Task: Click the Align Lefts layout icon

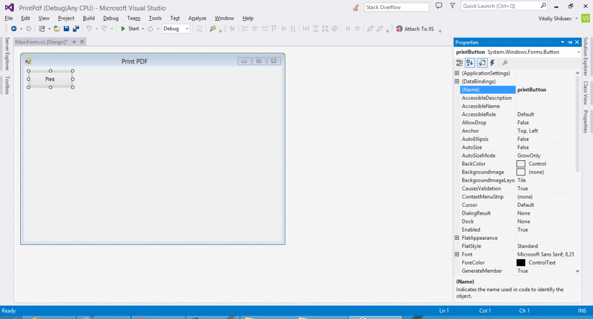Action: pos(245,29)
